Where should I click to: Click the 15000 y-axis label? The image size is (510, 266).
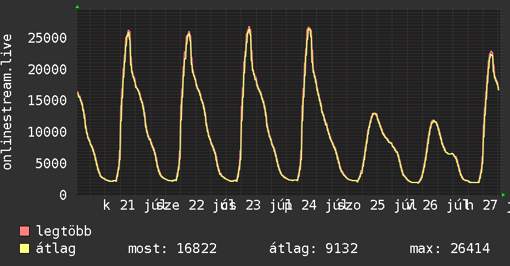48,100
